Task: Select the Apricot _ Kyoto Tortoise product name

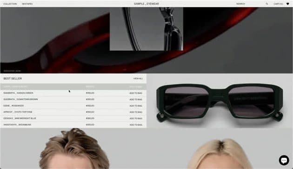Action: point(18,112)
